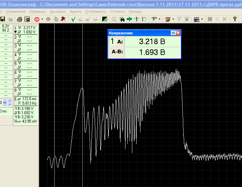Click the red power/stop record icon
Viewport: 242px width, 187px height.
point(37,19)
